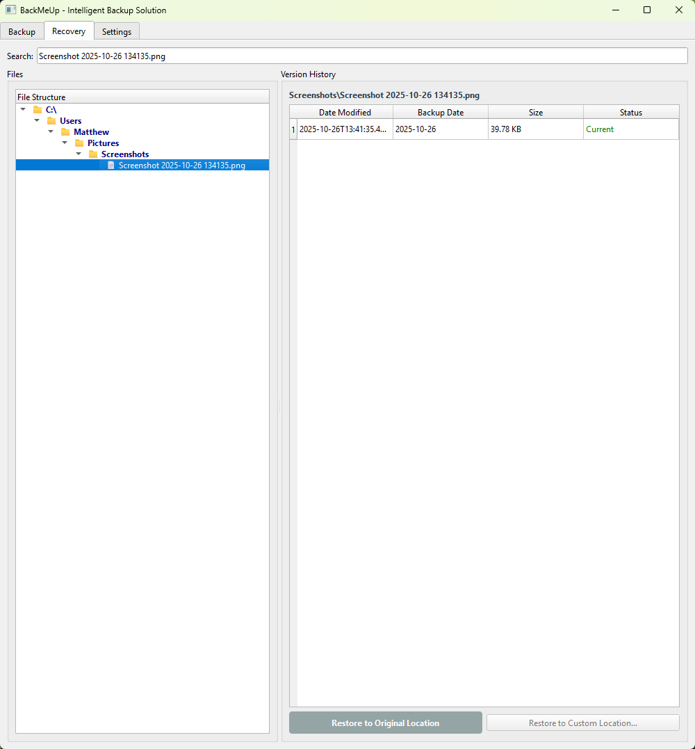Collapse the Users folder in the tree

[37, 120]
